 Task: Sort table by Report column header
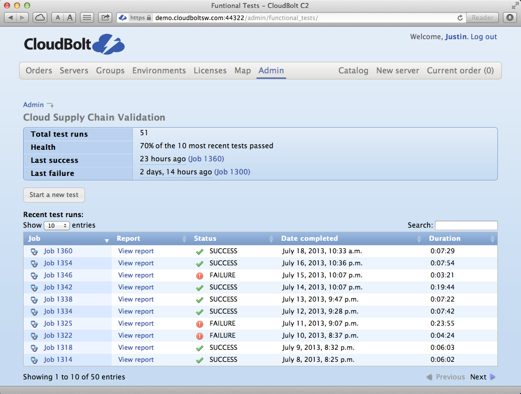click(x=150, y=238)
